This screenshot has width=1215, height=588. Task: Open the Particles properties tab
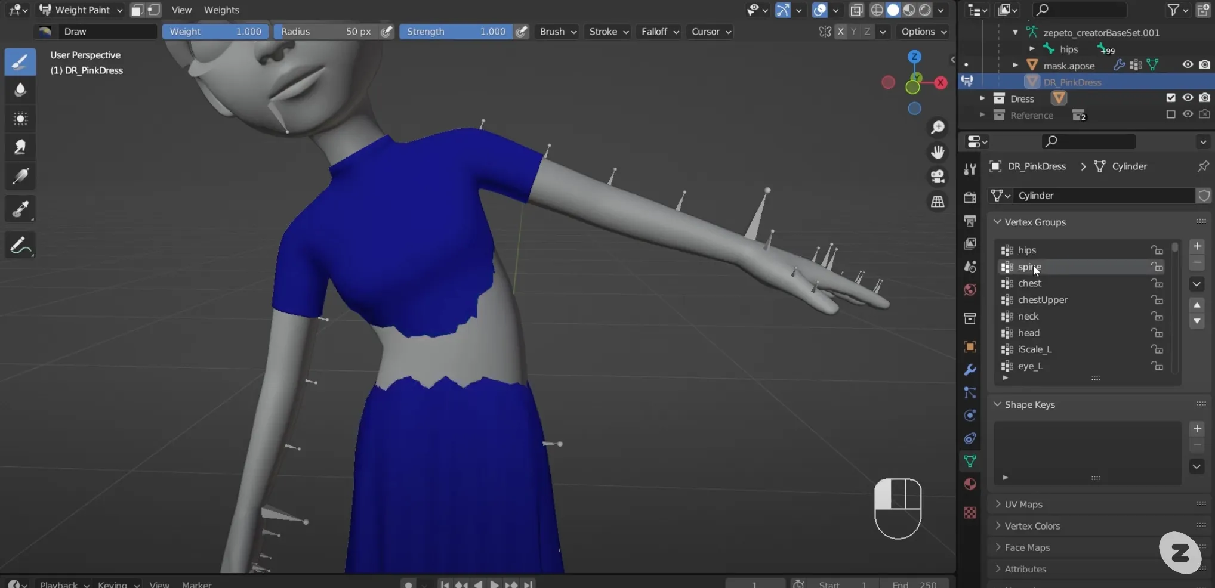pyautogui.click(x=970, y=392)
